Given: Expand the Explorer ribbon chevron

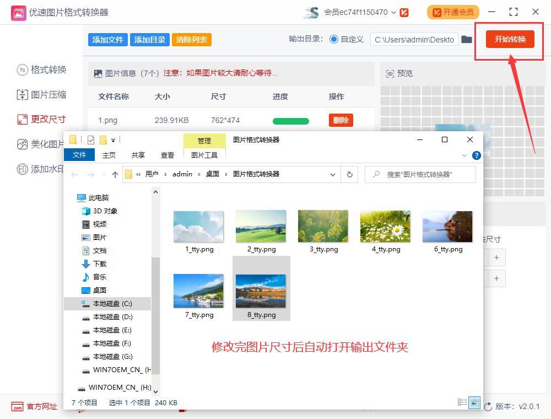Looking at the screenshot, I should pos(464,155).
